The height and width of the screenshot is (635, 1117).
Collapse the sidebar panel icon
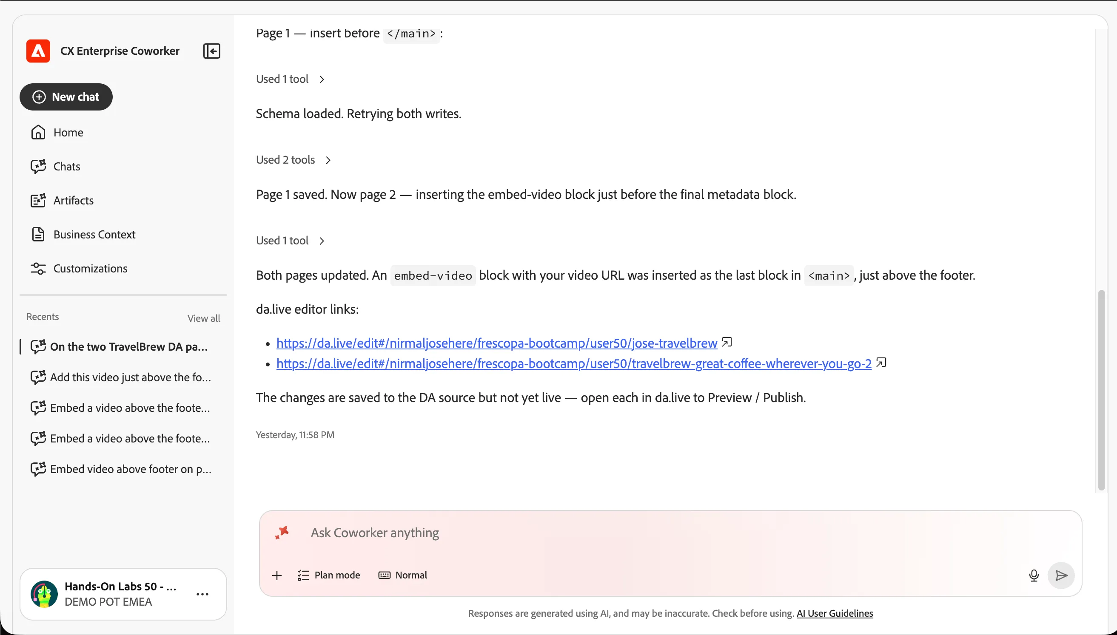point(212,51)
